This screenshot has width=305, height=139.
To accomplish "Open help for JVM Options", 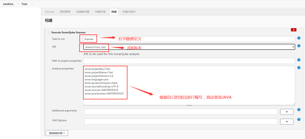I will pyautogui.click(x=299, y=119).
